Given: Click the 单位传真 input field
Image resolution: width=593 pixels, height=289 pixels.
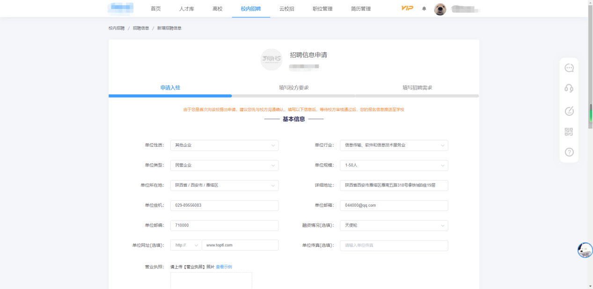Looking at the screenshot, I should click(x=394, y=246).
